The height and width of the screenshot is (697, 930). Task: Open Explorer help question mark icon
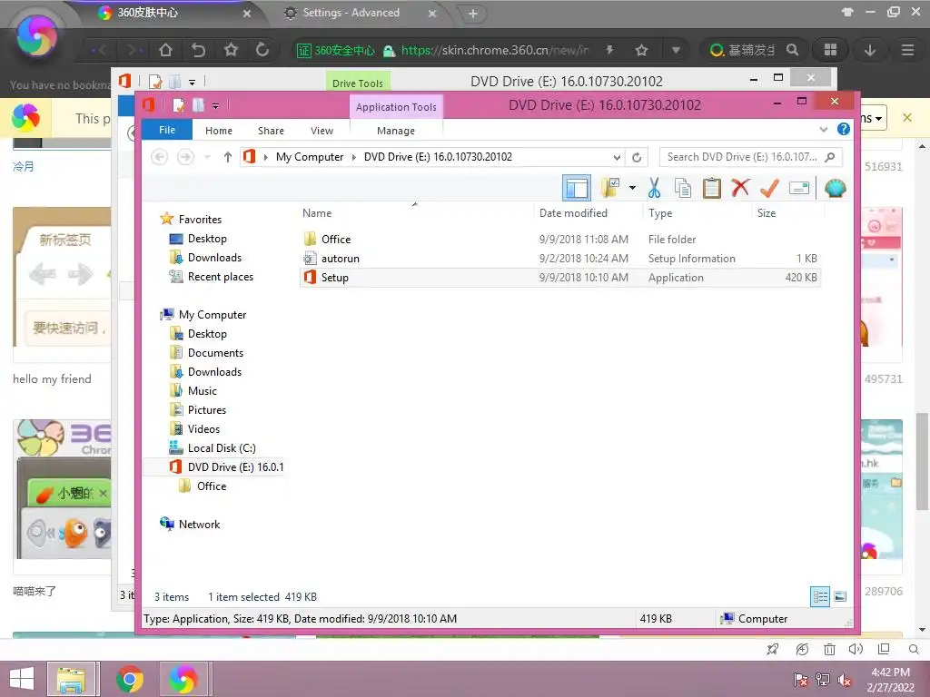tap(843, 129)
